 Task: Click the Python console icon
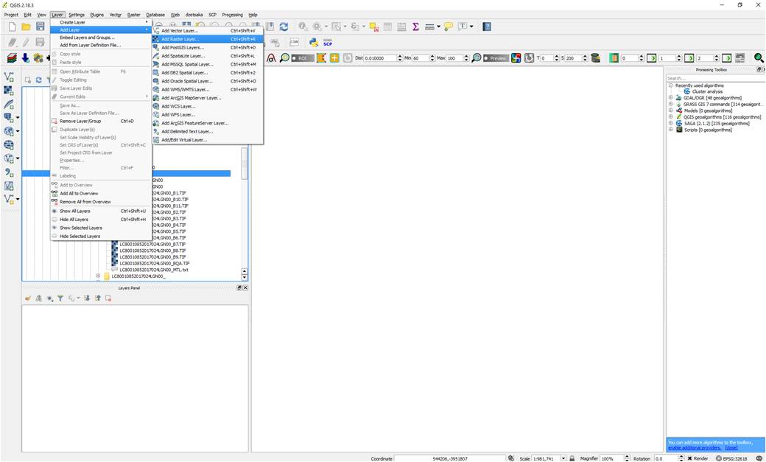pyautogui.click(x=314, y=43)
